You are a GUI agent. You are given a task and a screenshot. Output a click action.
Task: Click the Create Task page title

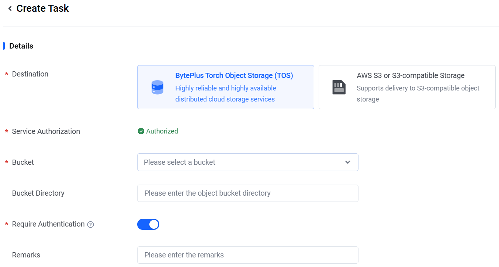[42, 8]
